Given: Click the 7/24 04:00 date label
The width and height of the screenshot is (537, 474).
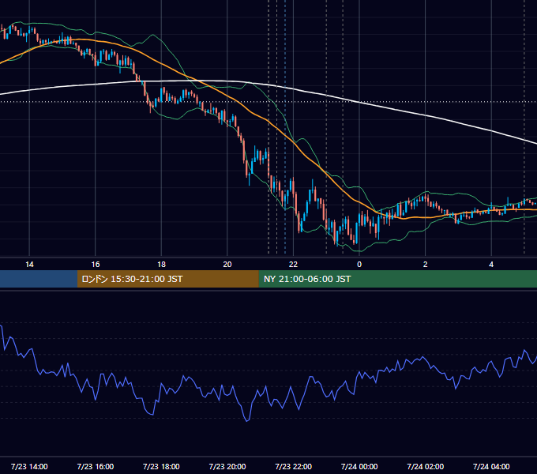Looking at the screenshot, I should click(491, 466).
